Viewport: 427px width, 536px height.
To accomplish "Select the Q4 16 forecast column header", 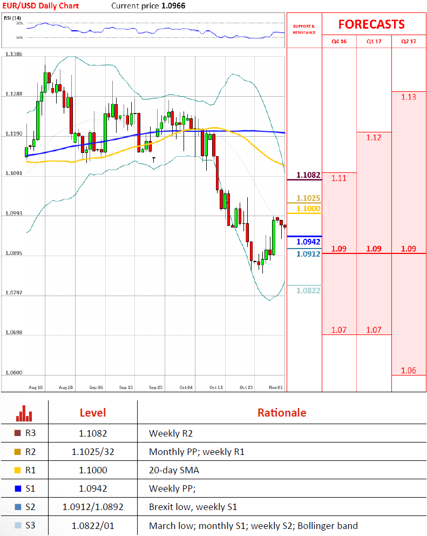I will point(339,42).
